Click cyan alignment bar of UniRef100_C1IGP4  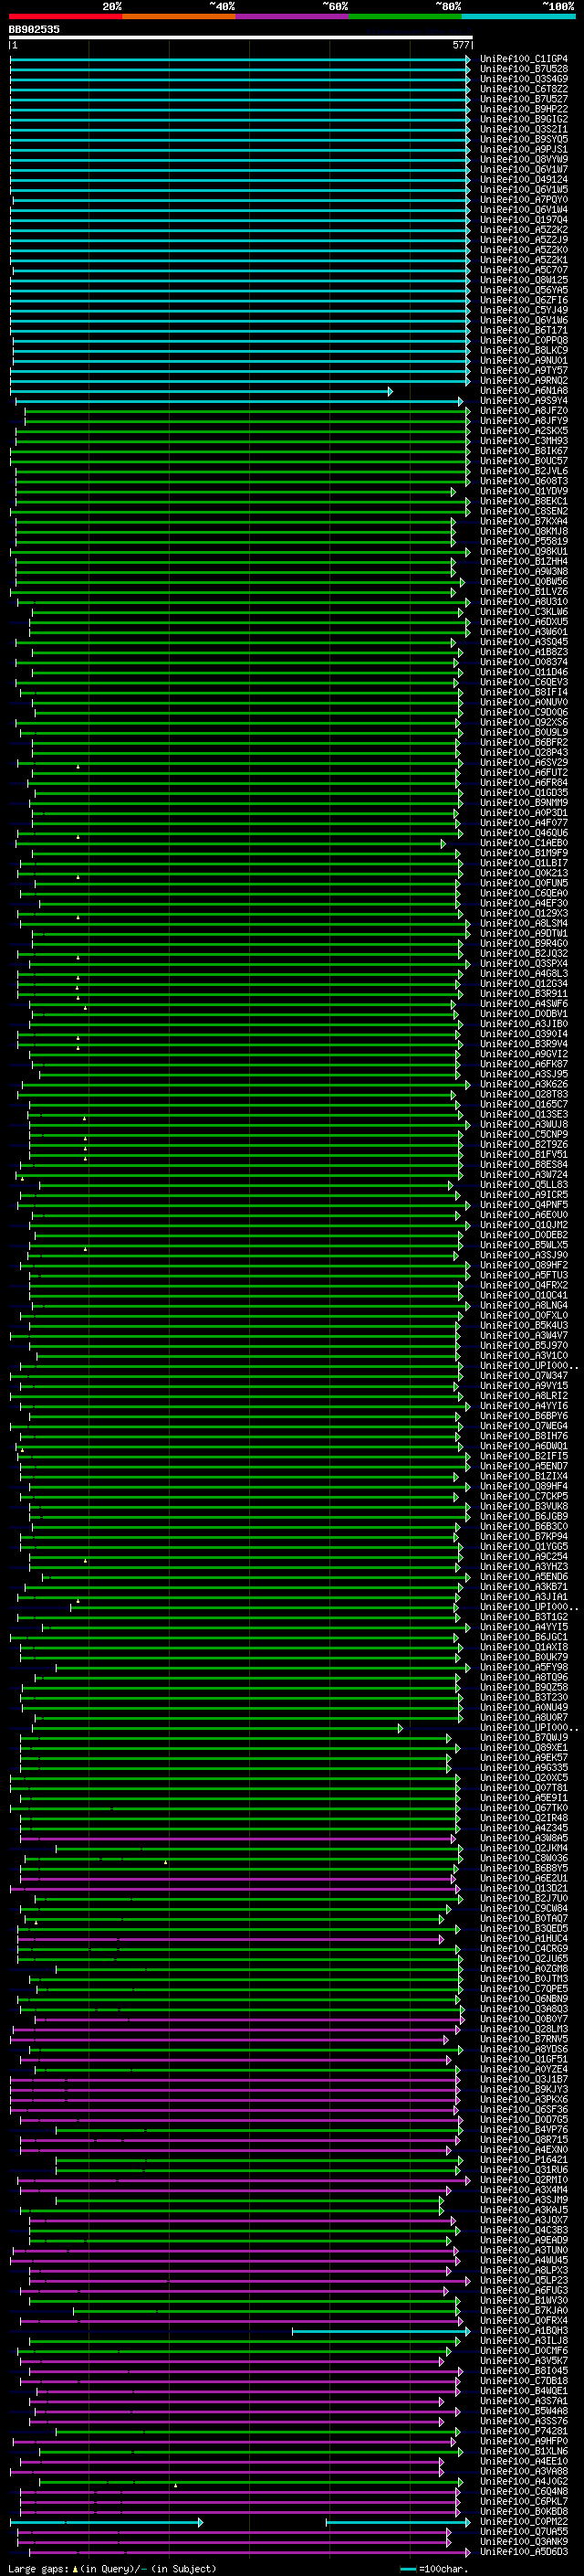coord(241,59)
